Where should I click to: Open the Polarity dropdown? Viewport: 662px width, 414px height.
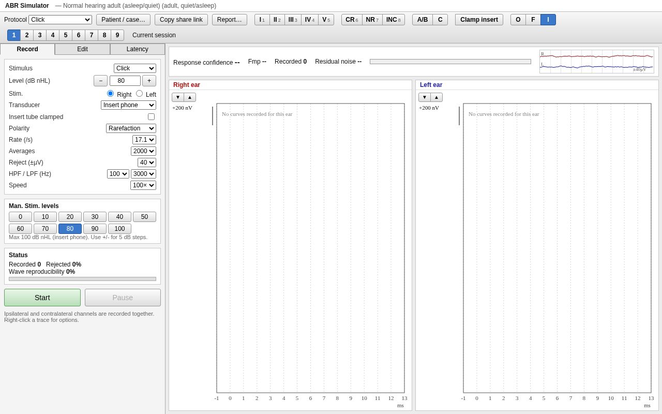click(x=131, y=128)
